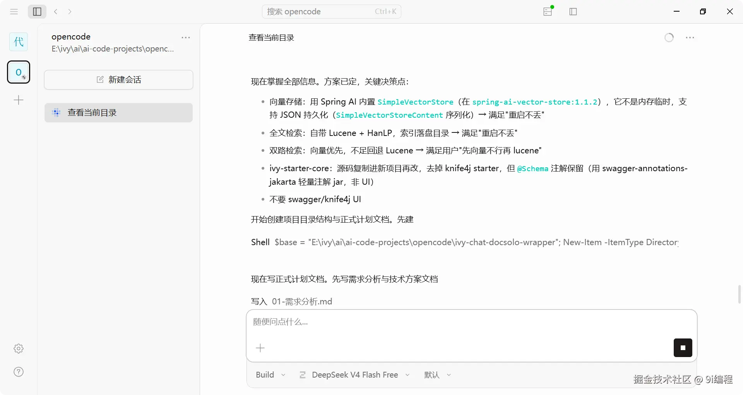This screenshot has width=743, height=395.
Task: Open the opencode project options menu
Action: [186, 38]
